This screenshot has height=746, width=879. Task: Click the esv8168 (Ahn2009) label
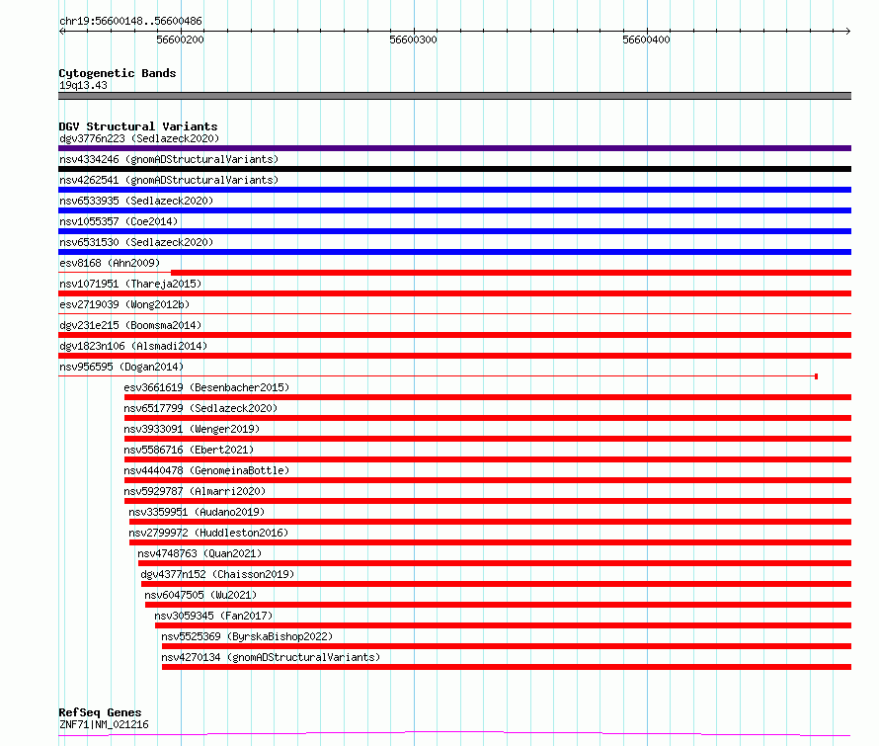110,263
